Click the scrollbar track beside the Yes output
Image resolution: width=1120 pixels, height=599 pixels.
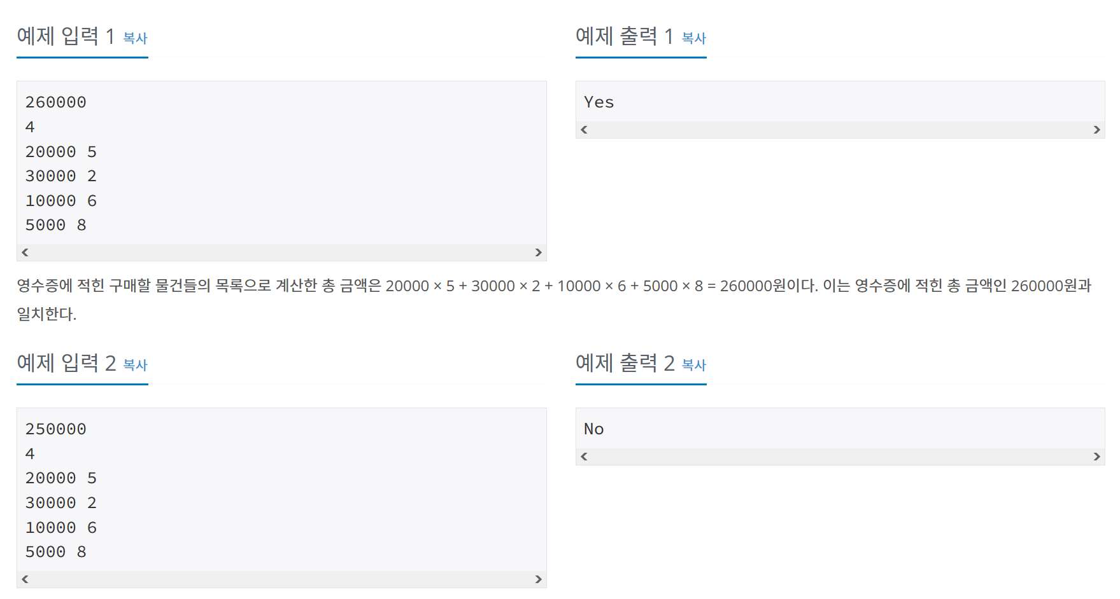[x=840, y=129]
